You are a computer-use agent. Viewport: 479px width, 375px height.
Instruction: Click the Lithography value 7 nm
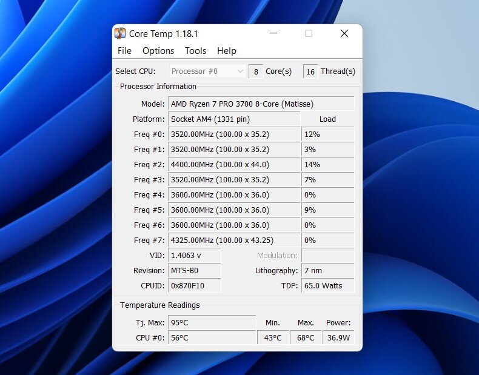[328, 271]
